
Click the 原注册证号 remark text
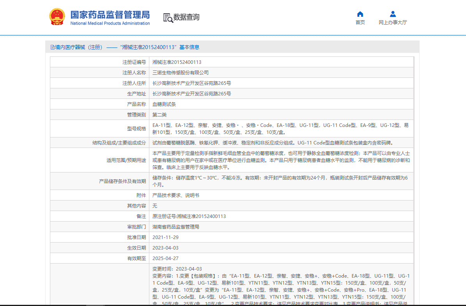tap(189, 216)
